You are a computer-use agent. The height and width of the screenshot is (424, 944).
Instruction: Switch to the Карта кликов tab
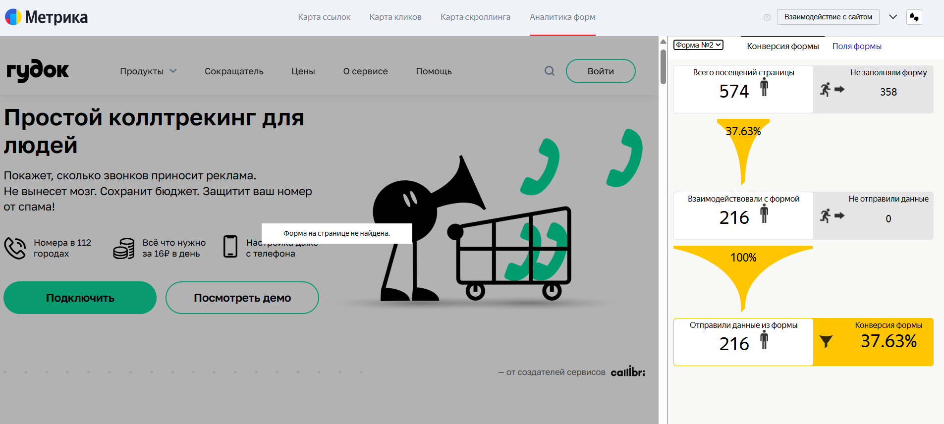(395, 17)
